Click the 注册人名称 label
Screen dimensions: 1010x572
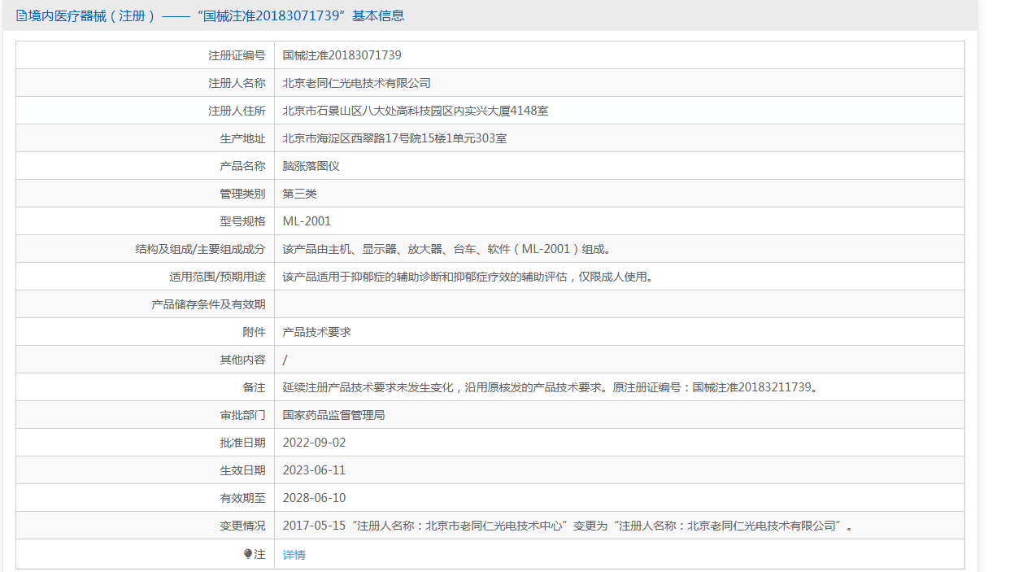[237, 83]
